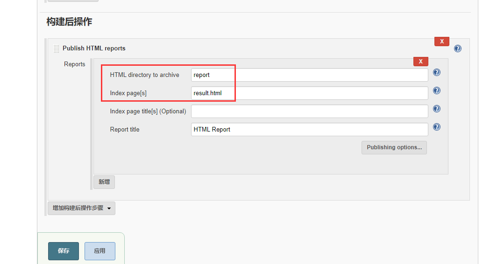
Task: Open Publishing options...
Action: point(394,147)
